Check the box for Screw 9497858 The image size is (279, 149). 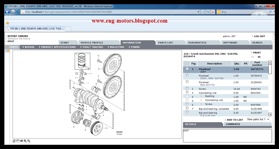click(187, 104)
